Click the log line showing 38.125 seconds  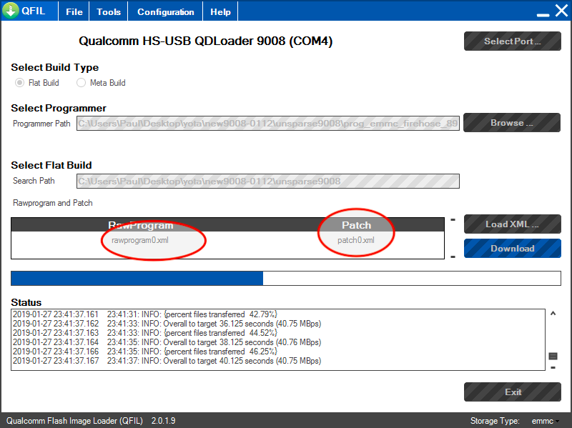pyautogui.click(x=167, y=342)
